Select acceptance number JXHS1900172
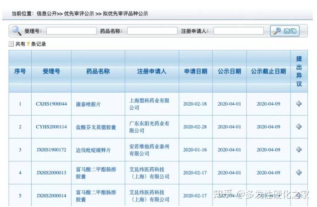This screenshot has height=207, width=317. (51, 150)
